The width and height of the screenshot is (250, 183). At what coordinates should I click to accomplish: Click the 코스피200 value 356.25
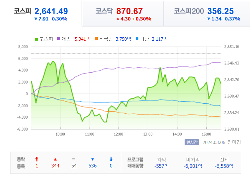(x=221, y=11)
